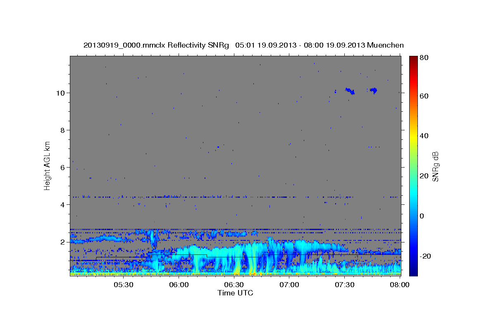Click the 'Time UTC' axis label
Viewport: 496px width, 331px height.
tap(235, 293)
